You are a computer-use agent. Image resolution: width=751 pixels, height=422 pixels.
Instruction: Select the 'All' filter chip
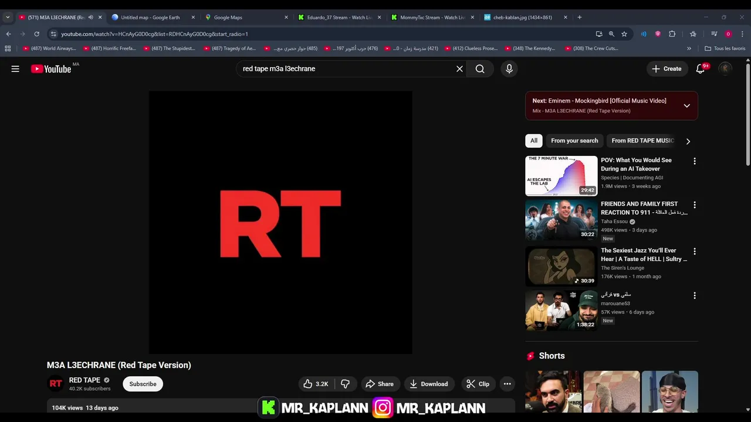533,141
